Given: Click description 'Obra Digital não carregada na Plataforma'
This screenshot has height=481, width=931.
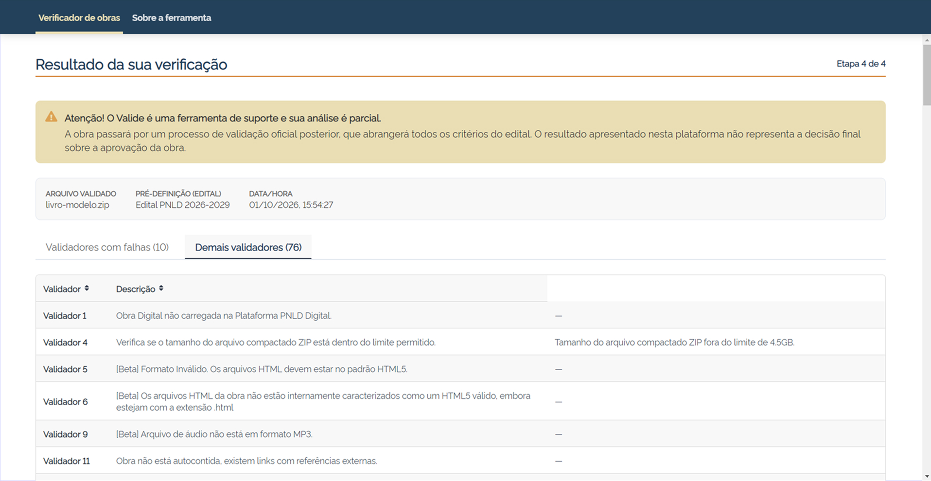Looking at the screenshot, I should (224, 316).
